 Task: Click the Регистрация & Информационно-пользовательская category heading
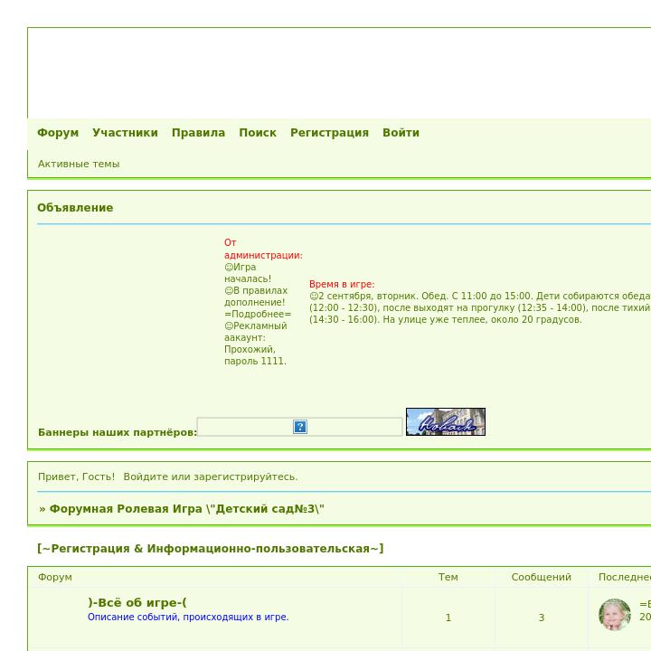(211, 549)
